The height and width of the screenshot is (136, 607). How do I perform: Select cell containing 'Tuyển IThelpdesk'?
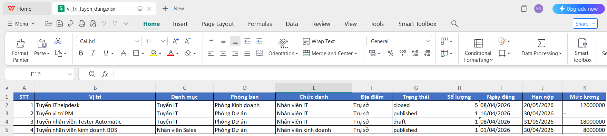click(95, 105)
